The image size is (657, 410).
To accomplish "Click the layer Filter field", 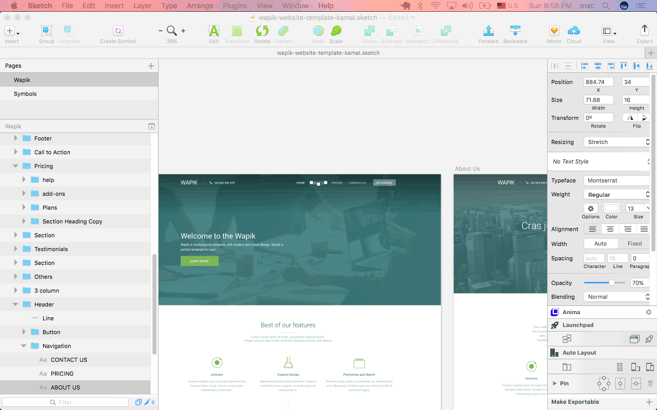I will [65, 402].
